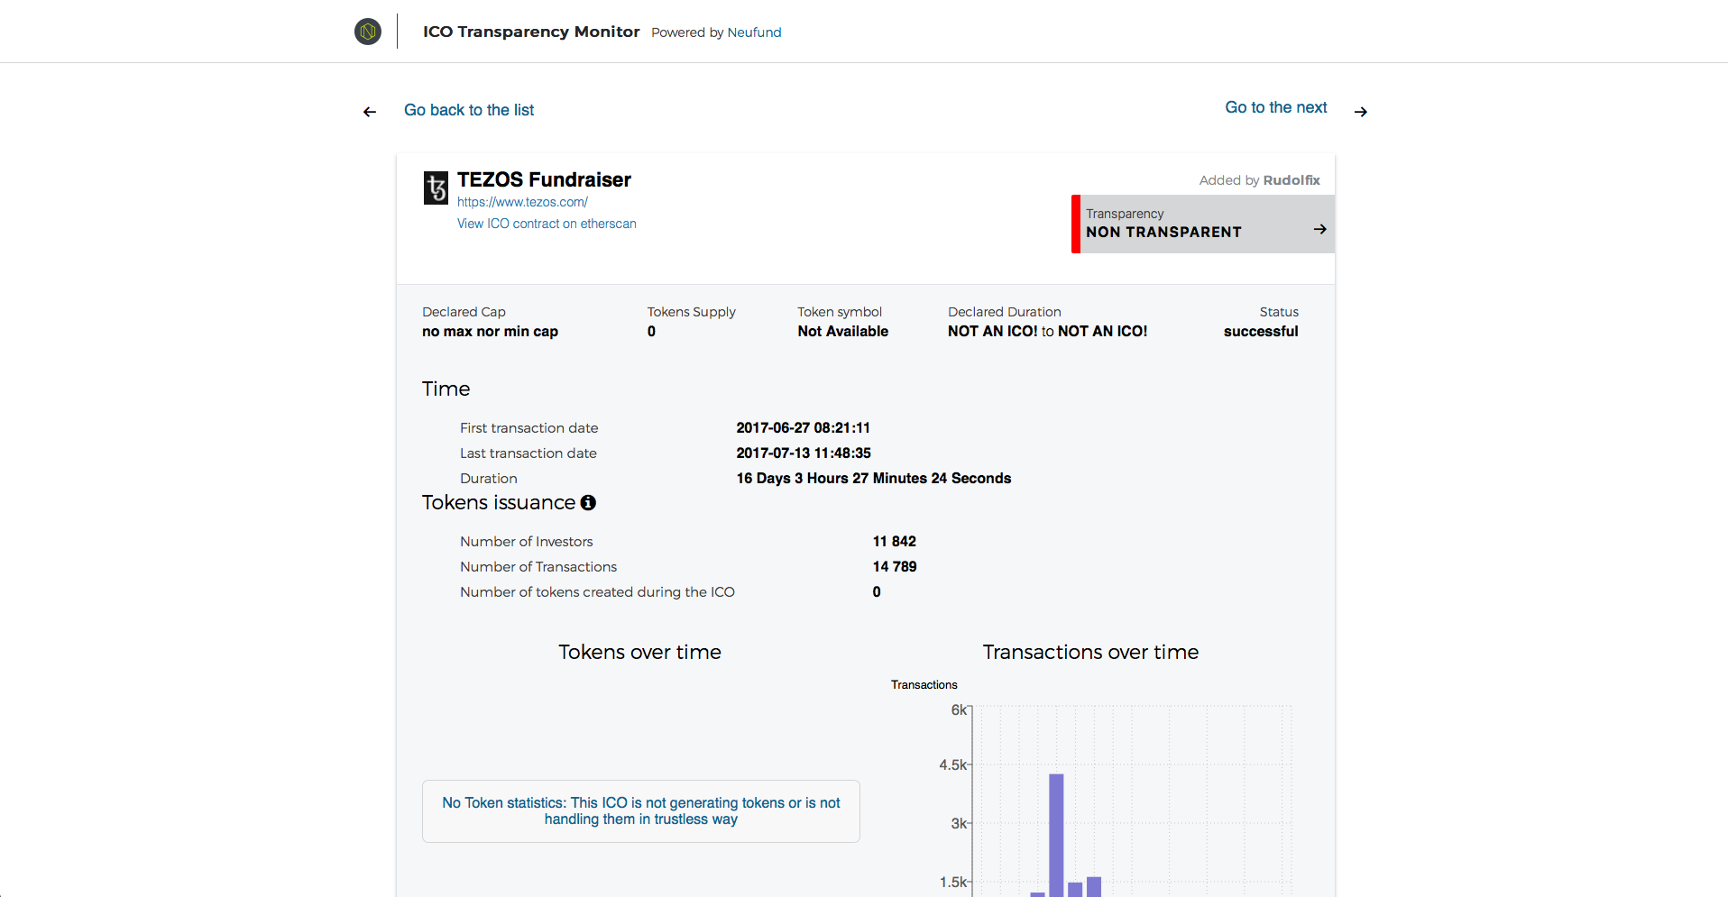The image size is (1728, 897).
Task: Click the arrow inside the Transparency panel
Action: [1319, 228]
